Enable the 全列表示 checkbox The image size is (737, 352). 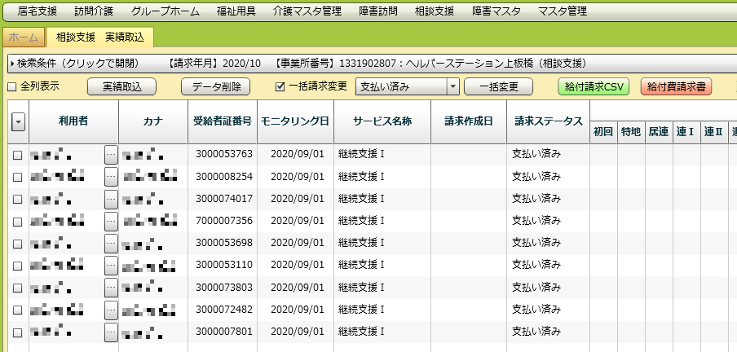click(11, 86)
